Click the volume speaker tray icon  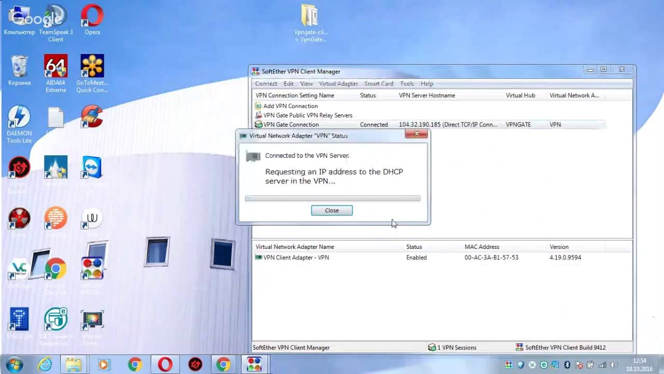coord(614,365)
